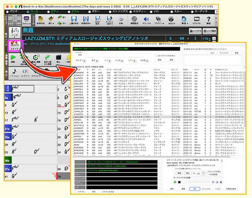Click the tempo stepper in style picker demo
The width and height of the screenshot is (252, 198).
tap(203, 173)
